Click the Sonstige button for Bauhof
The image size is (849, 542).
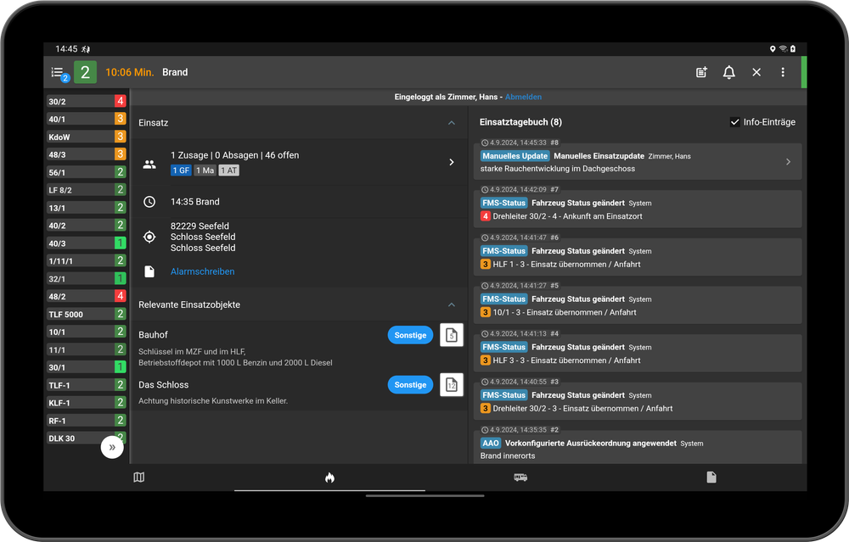click(410, 335)
